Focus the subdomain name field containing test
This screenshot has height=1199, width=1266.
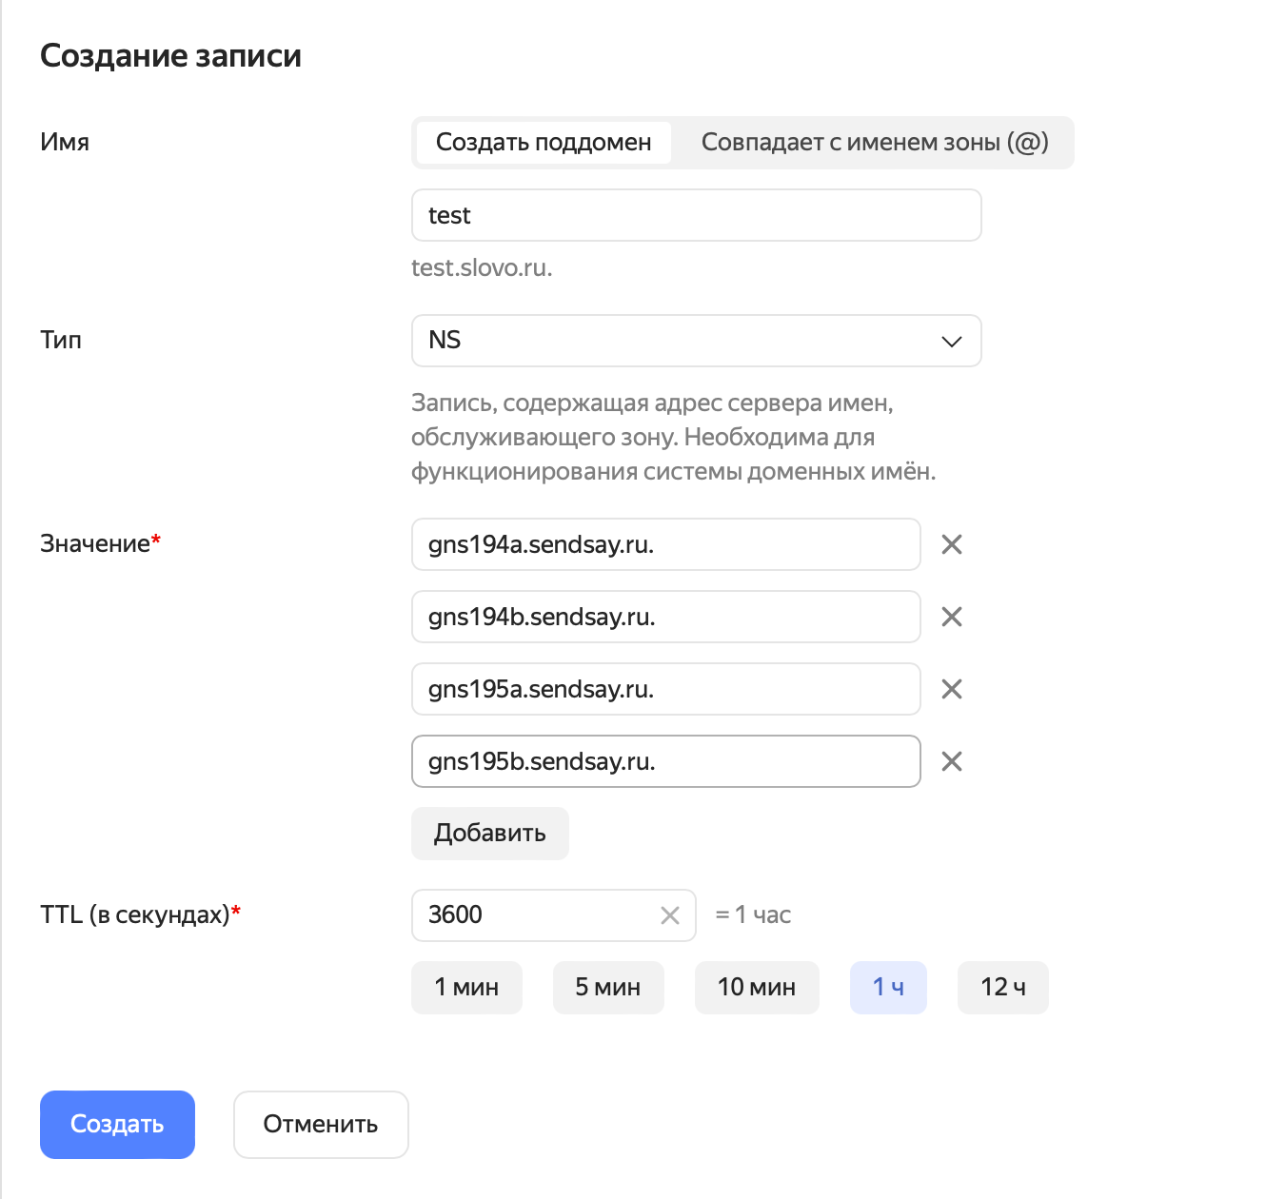pyautogui.click(x=695, y=215)
